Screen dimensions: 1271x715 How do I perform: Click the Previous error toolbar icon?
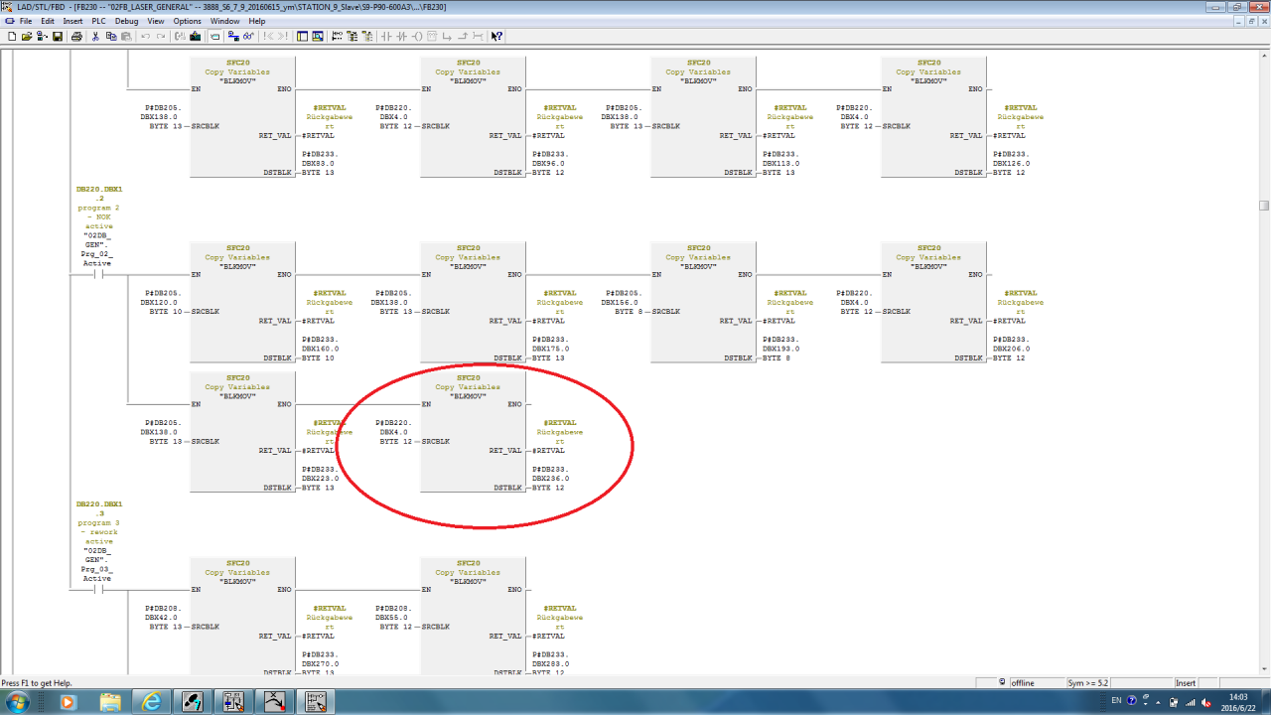[266, 37]
